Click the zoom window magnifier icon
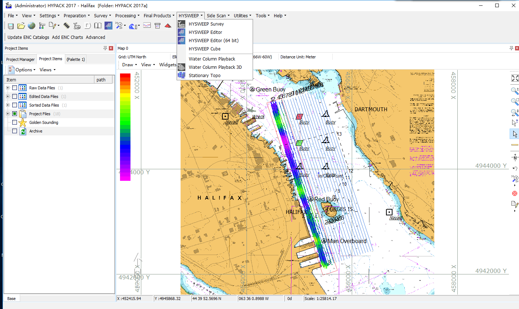 (x=515, y=102)
